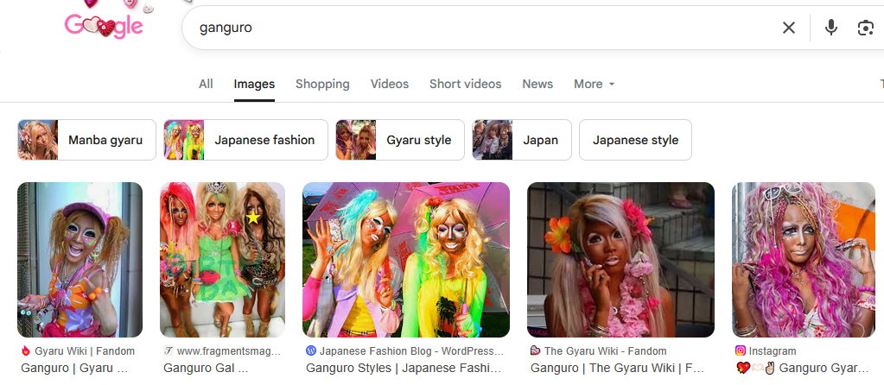Click the WordPress favicon of Japanese Fashion Blog
884x385 pixels.
pos(310,351)
